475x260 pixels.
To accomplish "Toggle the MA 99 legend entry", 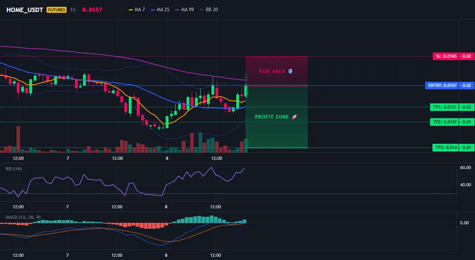I will tap(185, 10).
